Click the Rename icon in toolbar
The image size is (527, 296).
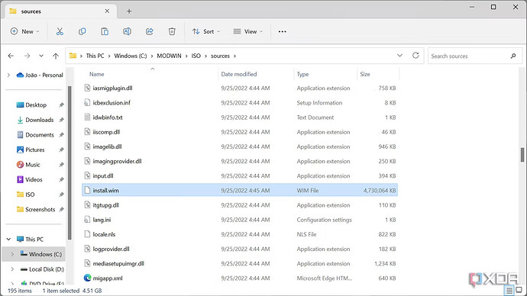[x=127, y=31]
